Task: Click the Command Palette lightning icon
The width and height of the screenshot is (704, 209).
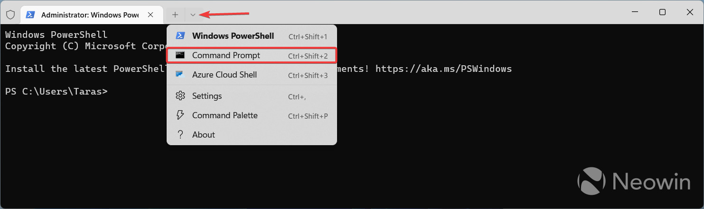Action: pyautogui.click(x=180, y=115)
